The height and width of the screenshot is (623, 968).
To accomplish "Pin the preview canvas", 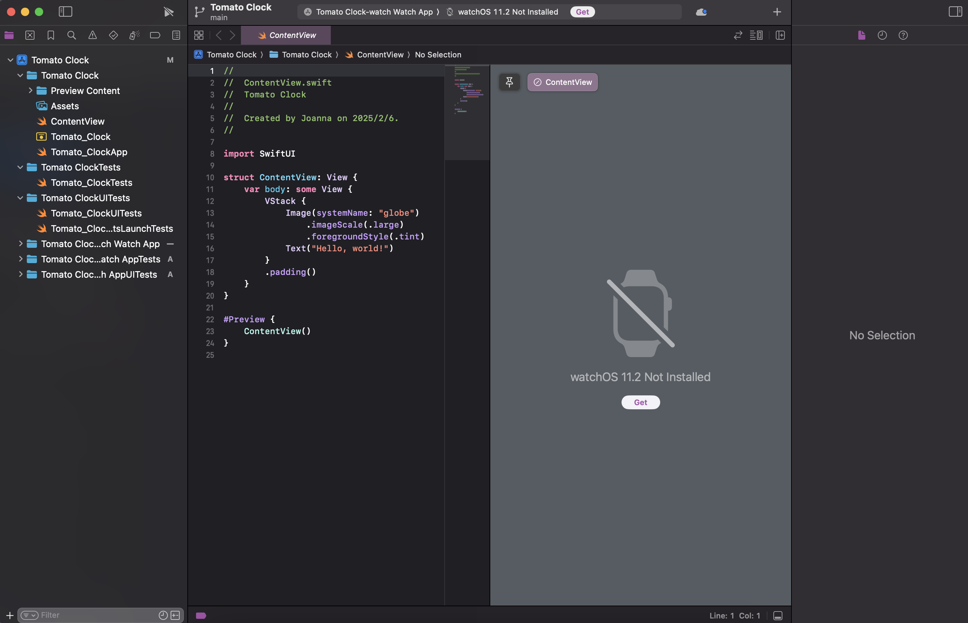I will pos(509,82).
